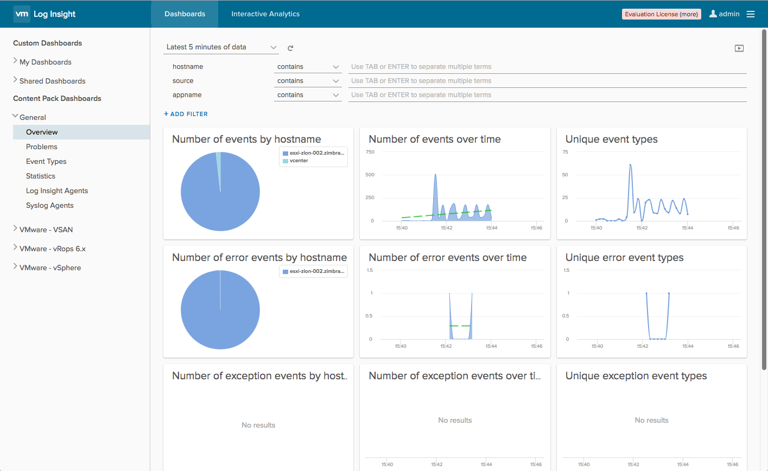The image size is (768, 471).
Task: Click the source filter text field
Action: tap(547, 81)
